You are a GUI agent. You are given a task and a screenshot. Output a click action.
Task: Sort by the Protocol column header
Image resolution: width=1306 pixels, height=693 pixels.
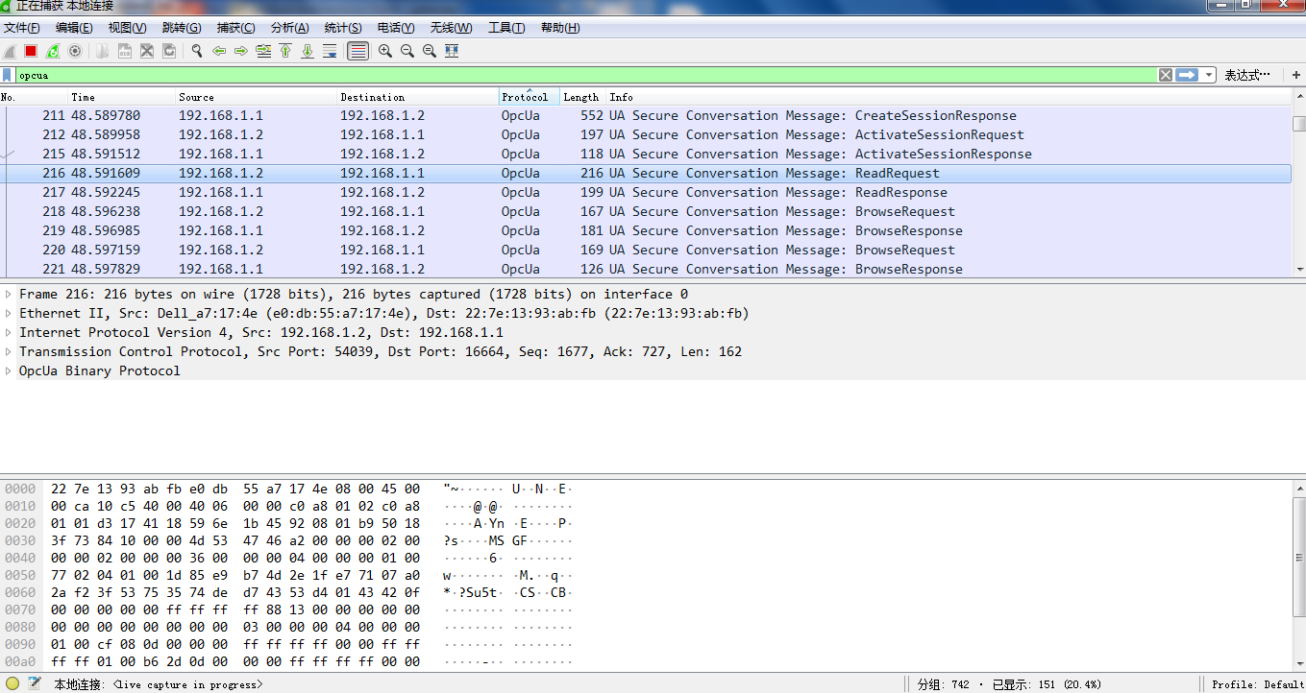[530, 97]
